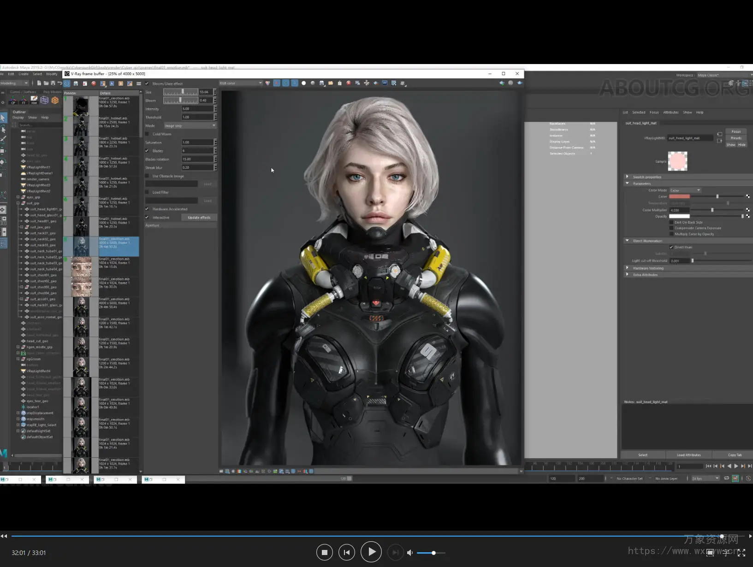Mute the video with the speaker icon
This screenshot has width=753, height=567.
410,553
